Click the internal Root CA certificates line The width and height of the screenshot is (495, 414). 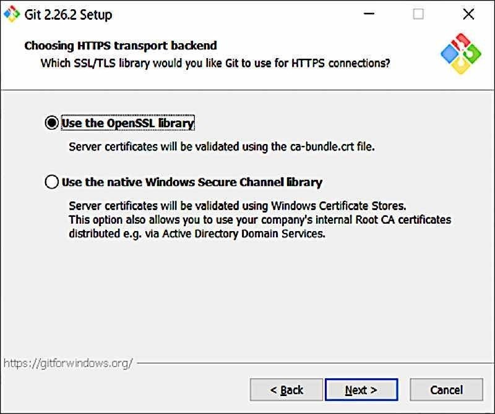click(260, 219)
